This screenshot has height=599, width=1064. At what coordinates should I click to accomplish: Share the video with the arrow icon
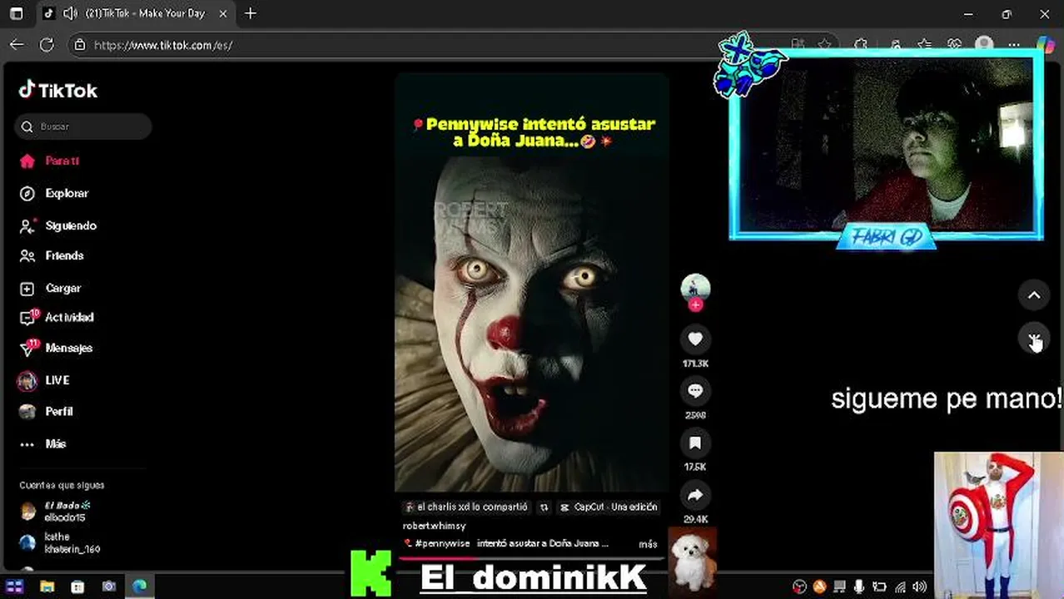click(x=695, y=495)
